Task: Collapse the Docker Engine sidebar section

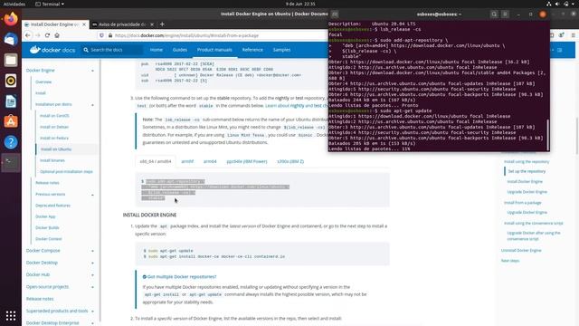Action: tap(92, 71)
